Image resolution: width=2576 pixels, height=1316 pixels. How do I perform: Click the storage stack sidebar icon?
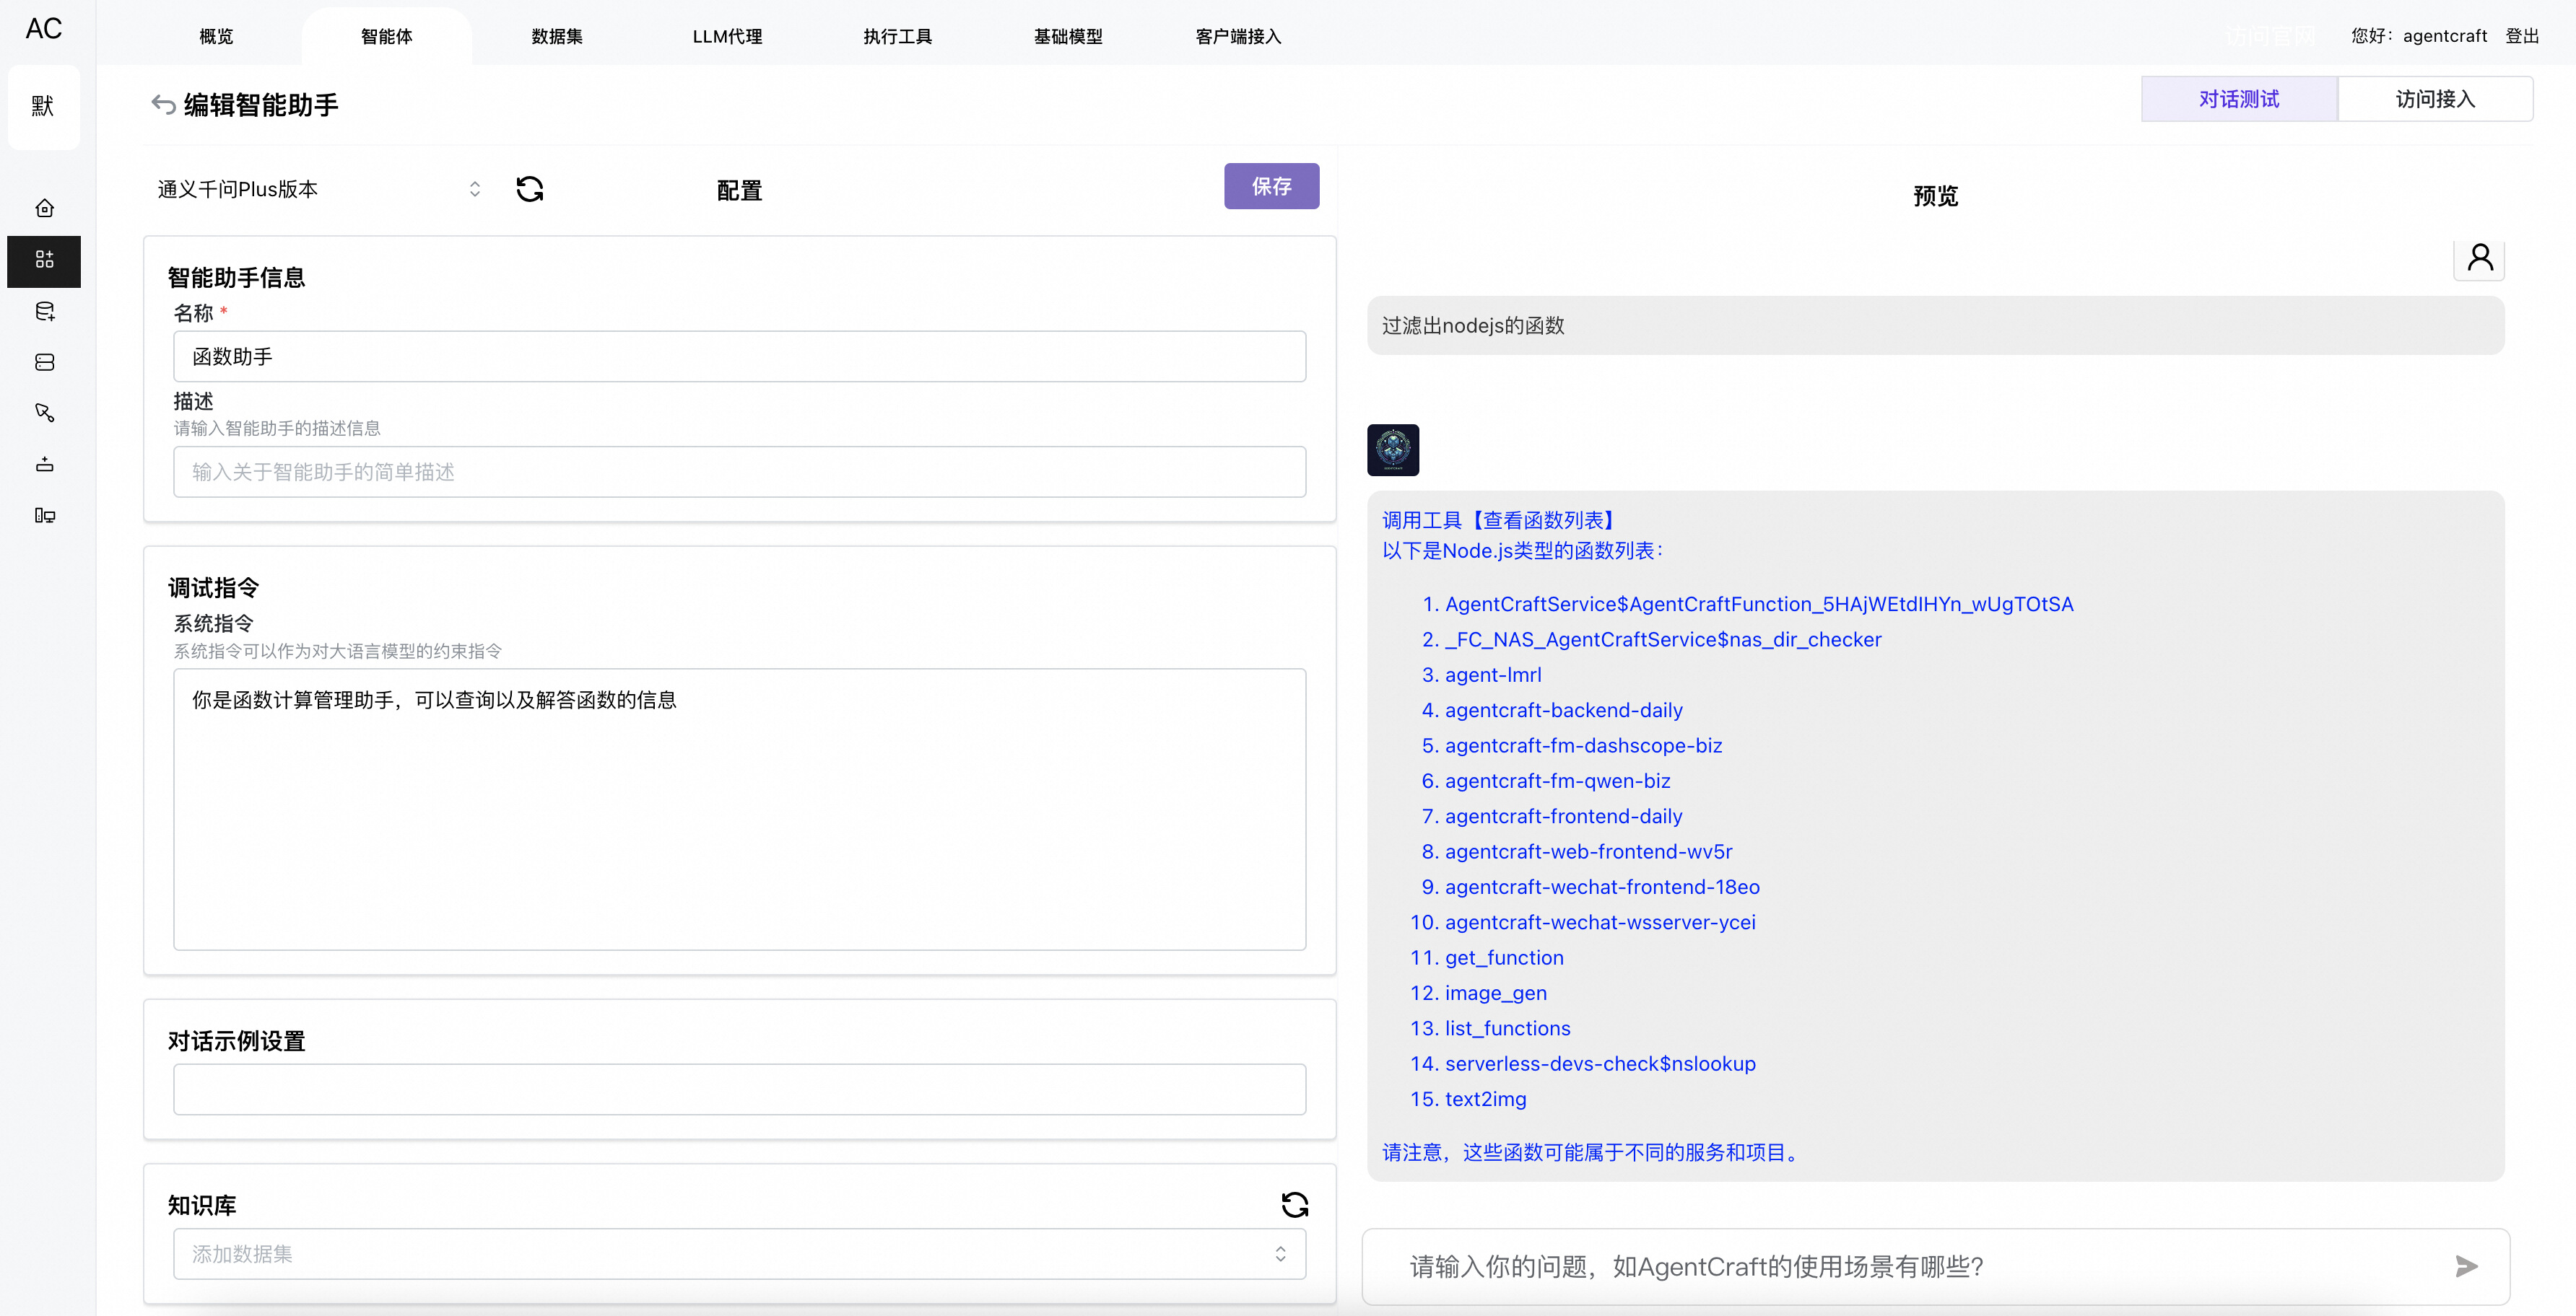(x=44, y=363)
